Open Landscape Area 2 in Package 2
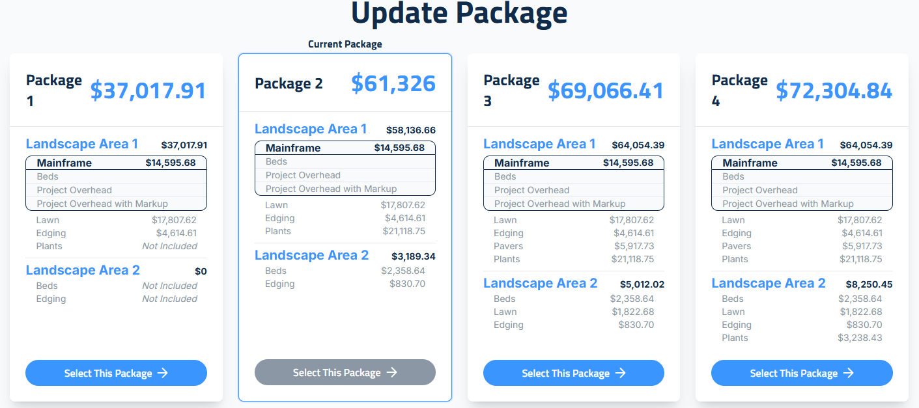The height and width of the screenshot is (408, 919). tap(311, 255)
